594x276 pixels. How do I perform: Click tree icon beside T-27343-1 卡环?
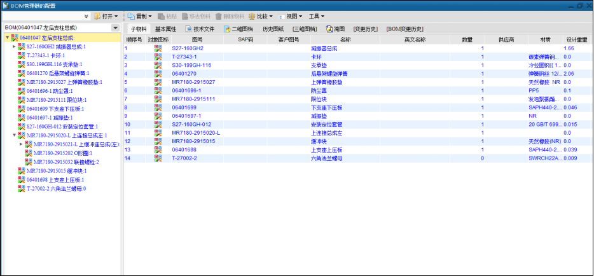[22, 55]
